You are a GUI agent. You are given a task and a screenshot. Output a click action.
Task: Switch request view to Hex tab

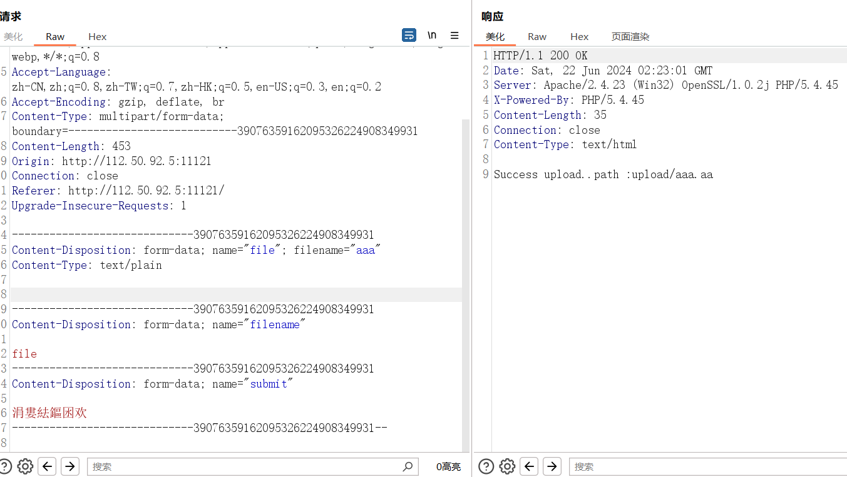[x=98, y=37]
